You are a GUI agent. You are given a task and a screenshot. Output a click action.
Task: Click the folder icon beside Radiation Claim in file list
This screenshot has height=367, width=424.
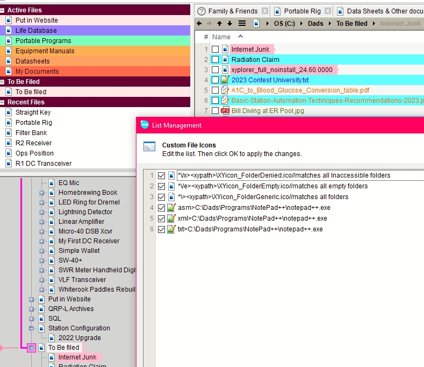pyautogui.click(x=225, y=59)
